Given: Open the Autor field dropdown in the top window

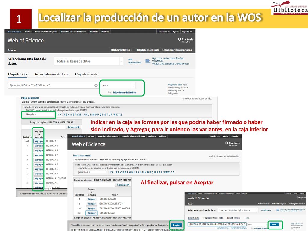Looking at the screenshot, I should coord(119,85).
